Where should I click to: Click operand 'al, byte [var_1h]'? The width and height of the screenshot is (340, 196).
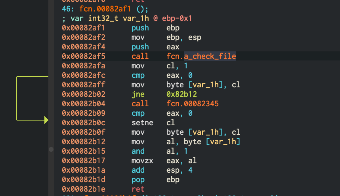coord(203,142)
